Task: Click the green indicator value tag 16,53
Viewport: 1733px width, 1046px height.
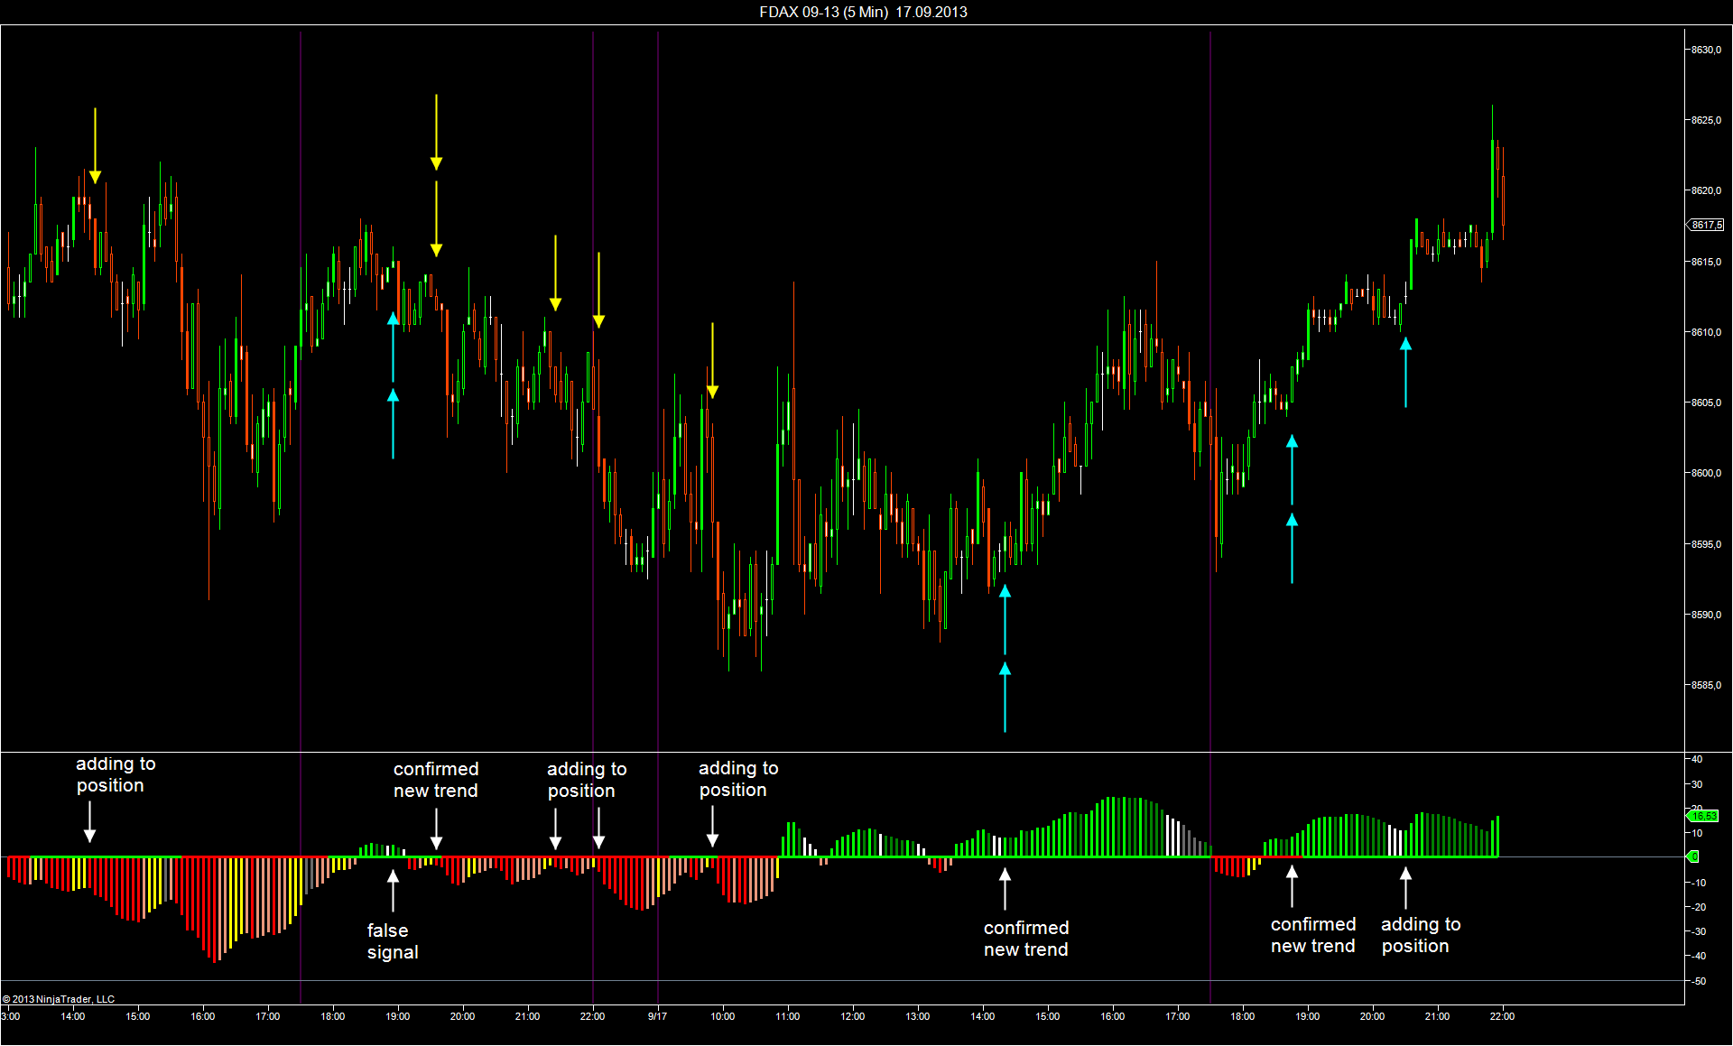Action: pyautogui.click(x=1702, y=816)
